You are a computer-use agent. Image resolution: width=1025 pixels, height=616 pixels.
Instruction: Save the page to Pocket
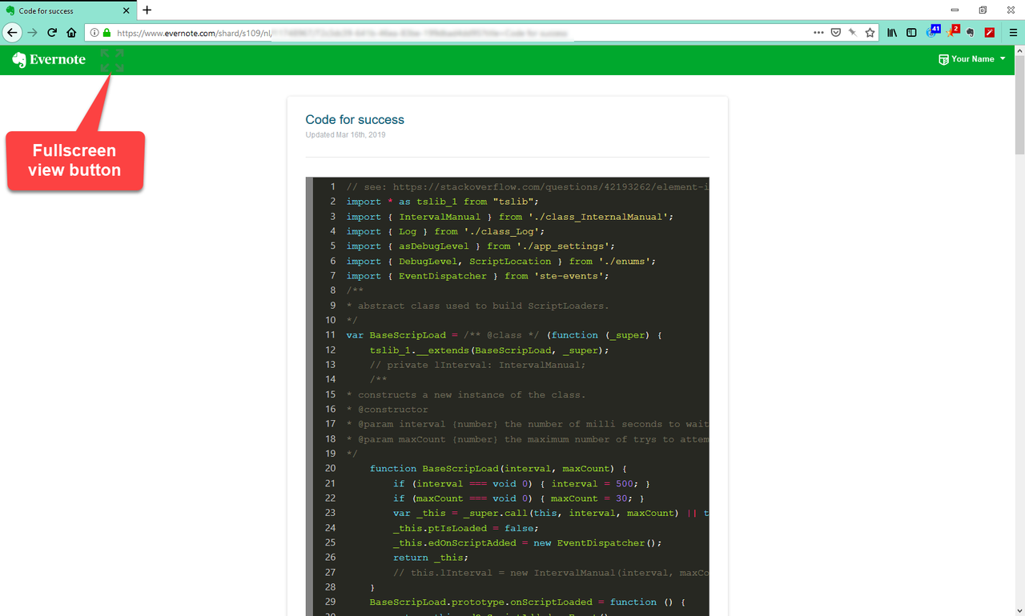click(836, 33)
